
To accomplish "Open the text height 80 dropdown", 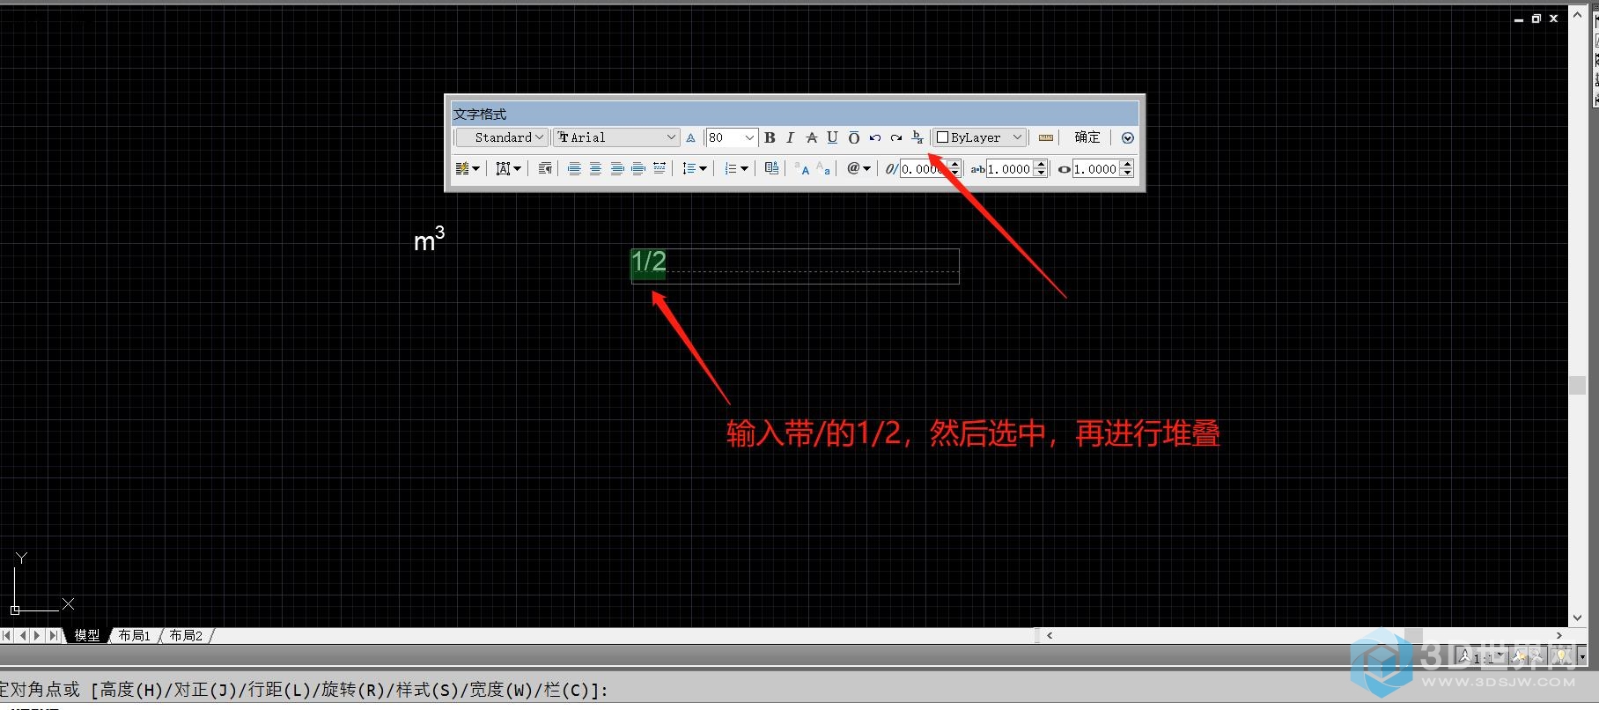I will click(731, 137).
